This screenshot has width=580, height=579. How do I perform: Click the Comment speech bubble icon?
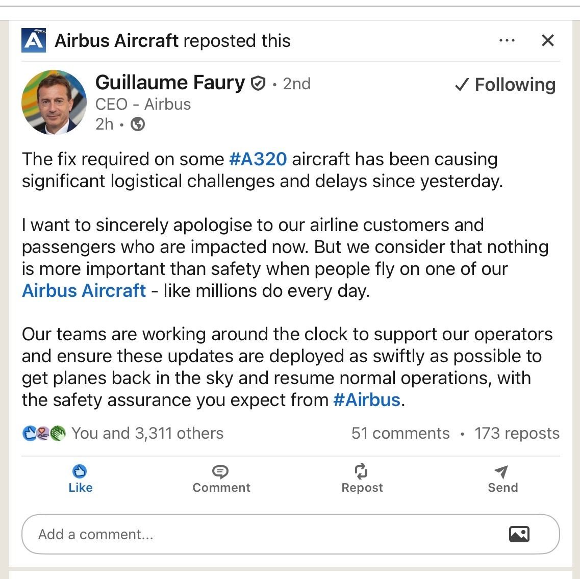(x=221, y=471)
